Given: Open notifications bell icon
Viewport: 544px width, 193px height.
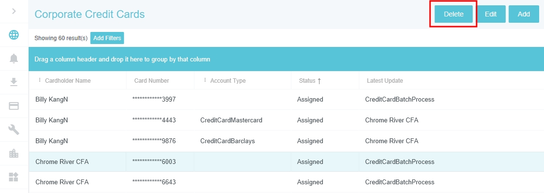Looking at the screenshot, I should (14, 59).
